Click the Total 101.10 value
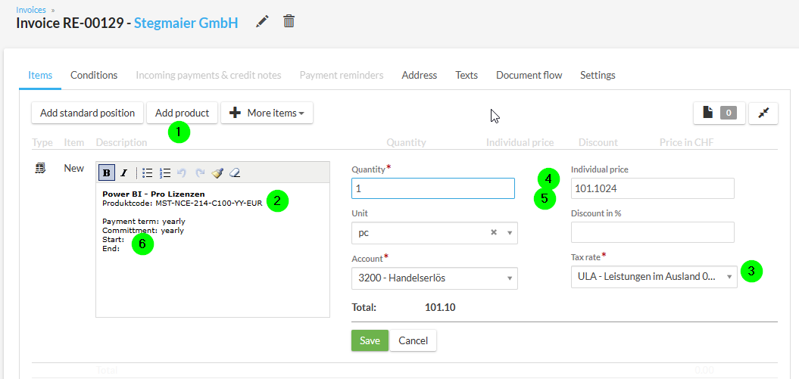 point(440,307)
